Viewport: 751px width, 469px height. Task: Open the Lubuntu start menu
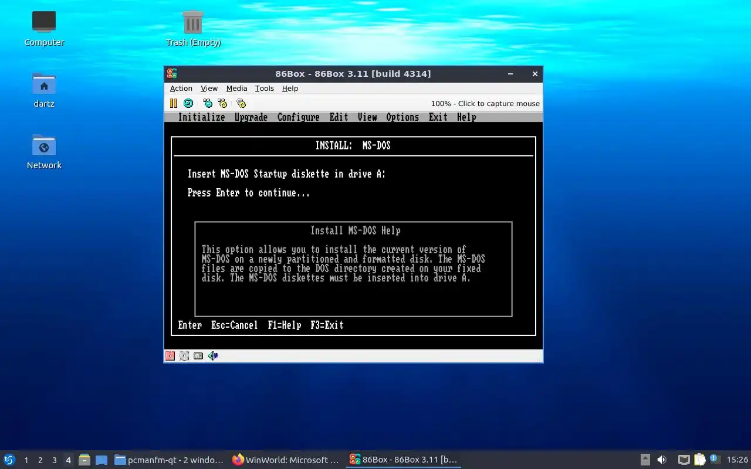pyautogui.click(x=9, y=460)
